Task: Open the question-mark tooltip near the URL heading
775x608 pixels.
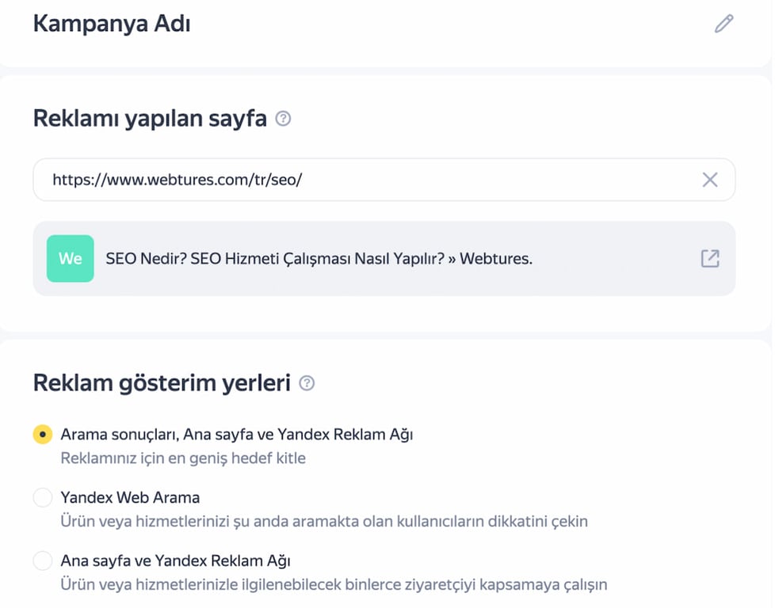Action: [x=283, y=117]
